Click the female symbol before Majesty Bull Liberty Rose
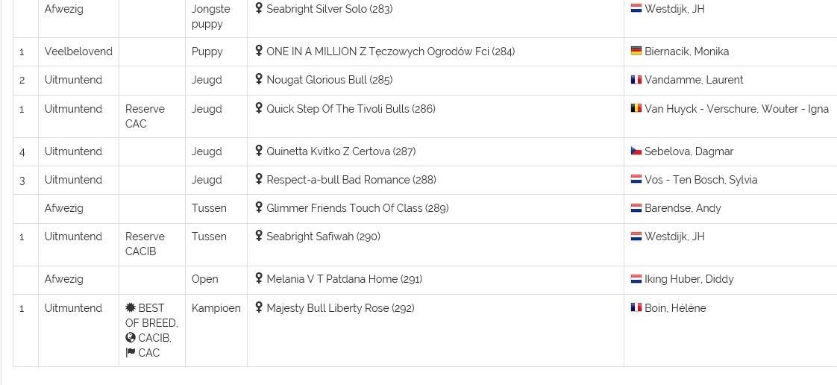 point(258,307)
